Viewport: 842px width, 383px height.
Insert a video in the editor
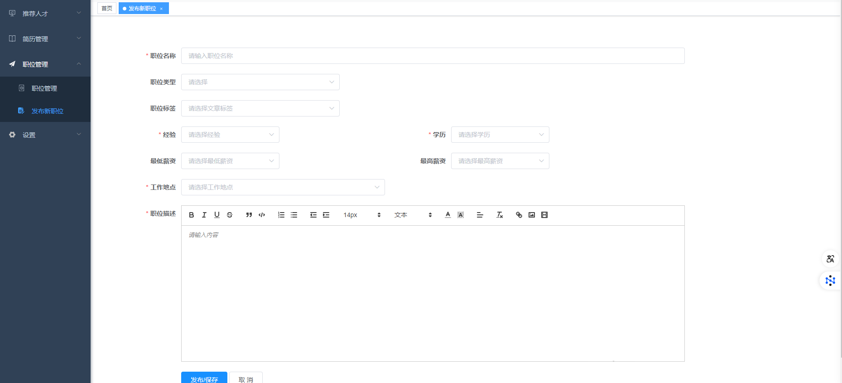[x=544, y=215]
